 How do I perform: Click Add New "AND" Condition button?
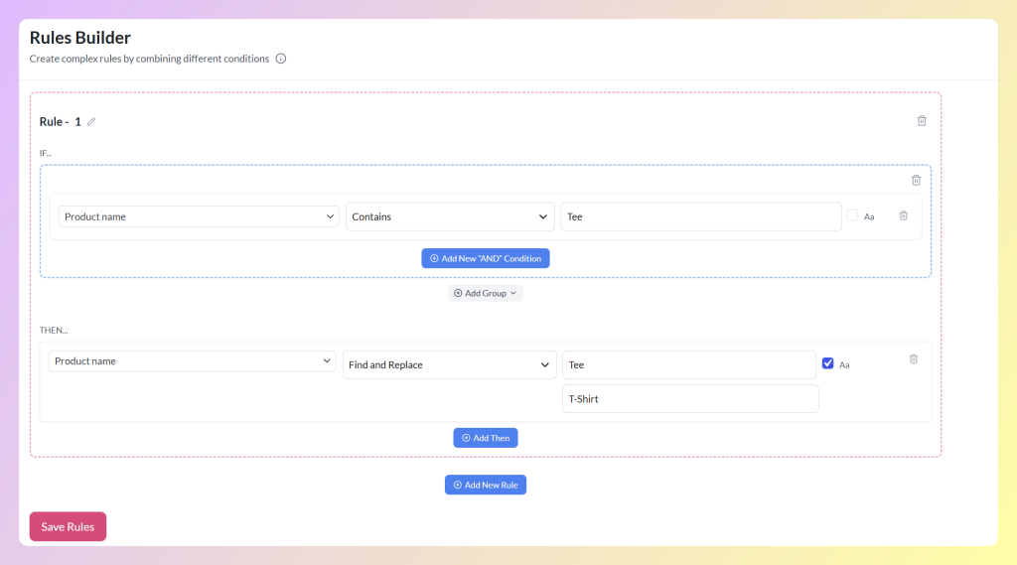pyautogui.click(x=485, y=258)
